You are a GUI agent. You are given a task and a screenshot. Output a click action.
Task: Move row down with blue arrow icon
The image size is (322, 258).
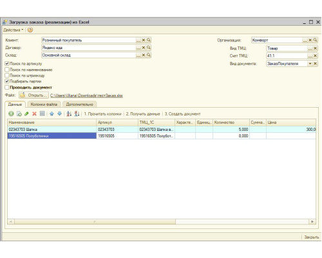coord(59,114)
